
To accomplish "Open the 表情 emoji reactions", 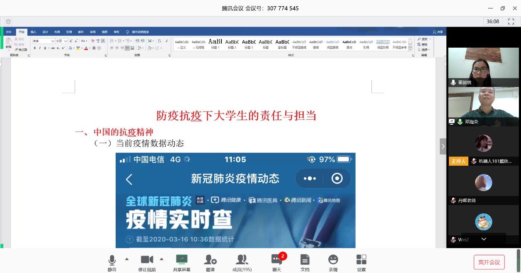I will [333, 262].
